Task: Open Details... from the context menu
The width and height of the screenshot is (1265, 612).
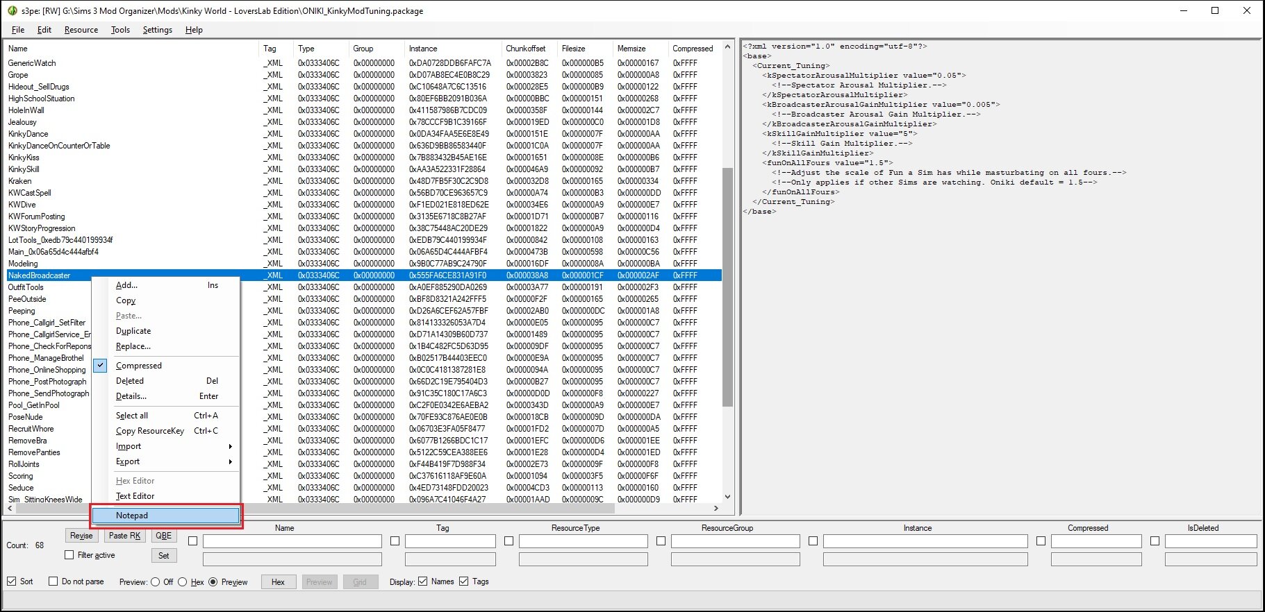Action: pos(167,396)
